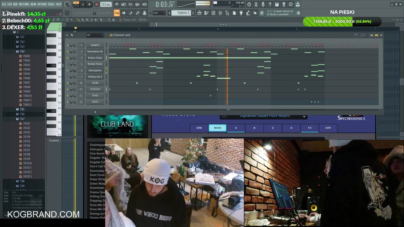Click the microphone recording icon
The width and height of the screenshot is (404, 227).
[x=263, y=4]
